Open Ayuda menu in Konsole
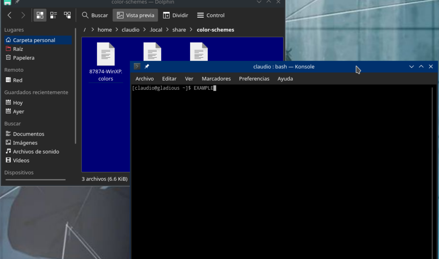The height and width of the screenshot is (259, 439). coord(285,79)
